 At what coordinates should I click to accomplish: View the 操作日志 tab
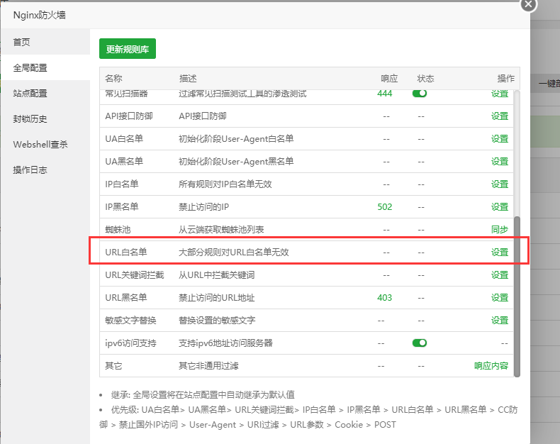(x=30, y=170)
